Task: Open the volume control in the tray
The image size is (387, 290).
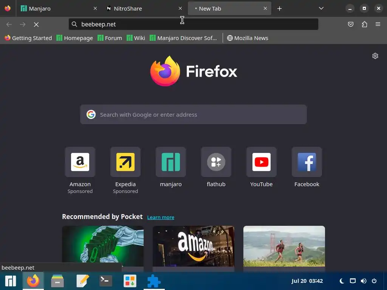Action: 363,281
